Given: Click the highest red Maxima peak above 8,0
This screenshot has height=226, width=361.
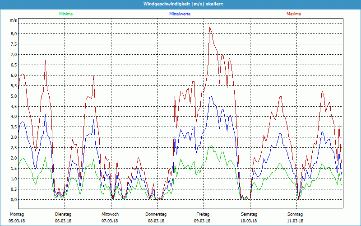Looking at the screenshot, I should (x=209, y=27).
